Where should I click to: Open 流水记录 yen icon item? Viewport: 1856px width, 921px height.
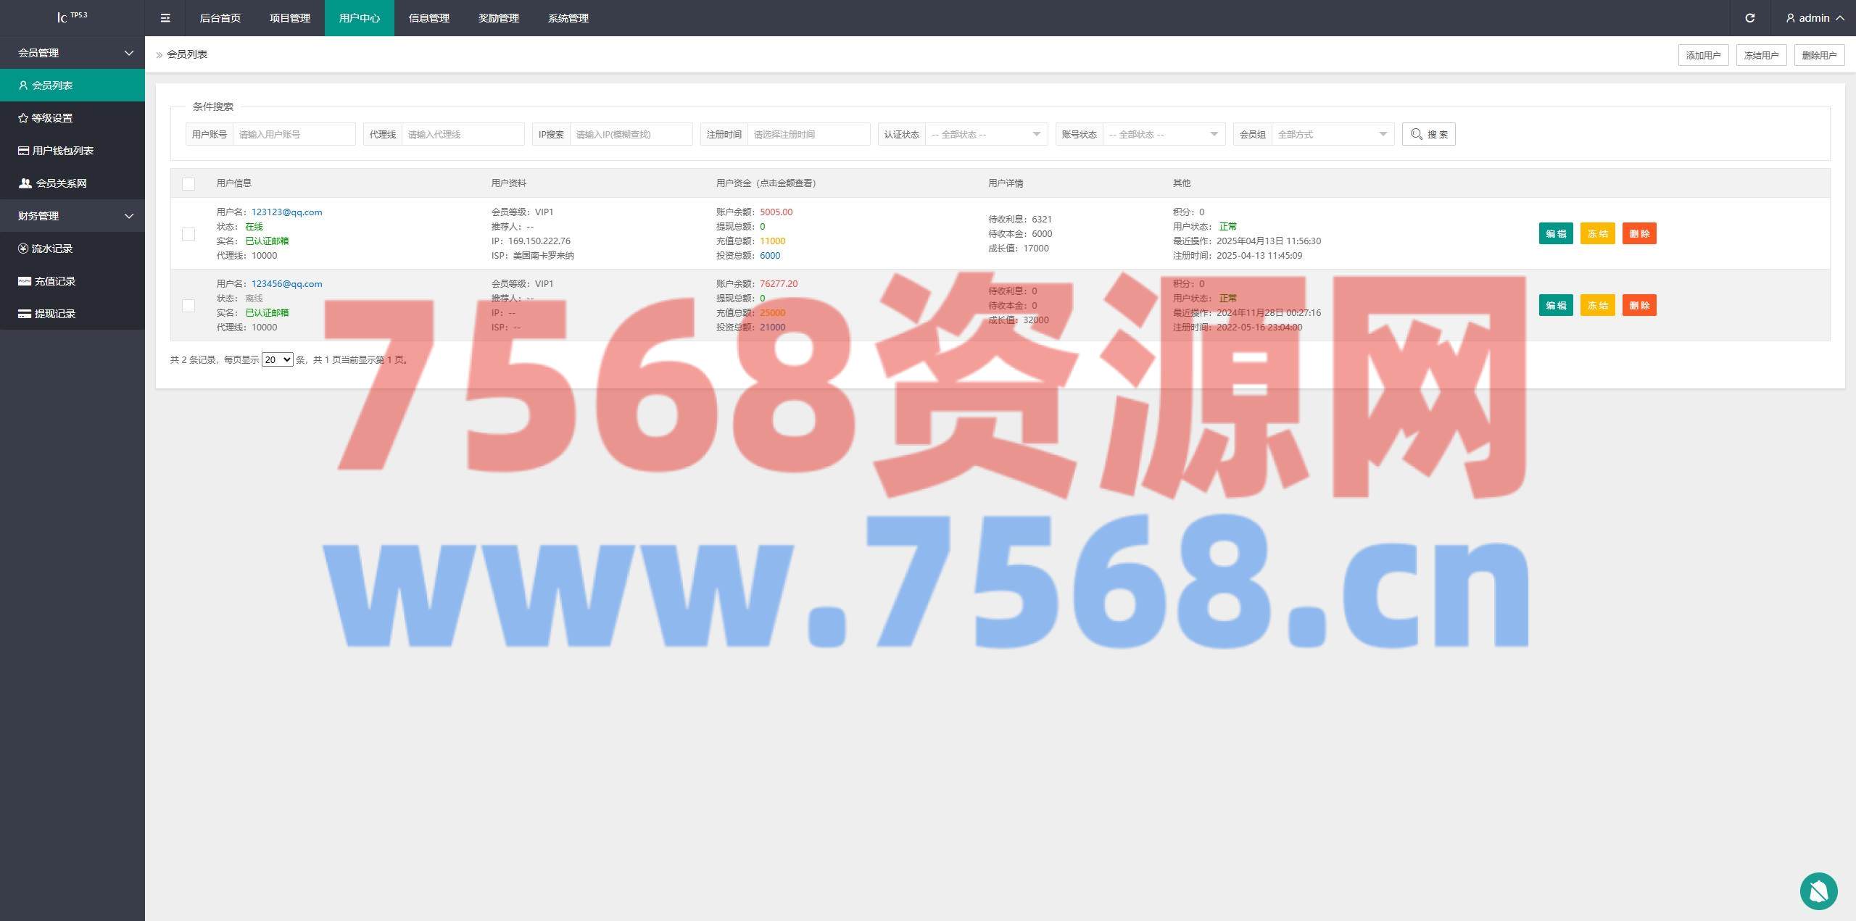click(x=51, y=249)
